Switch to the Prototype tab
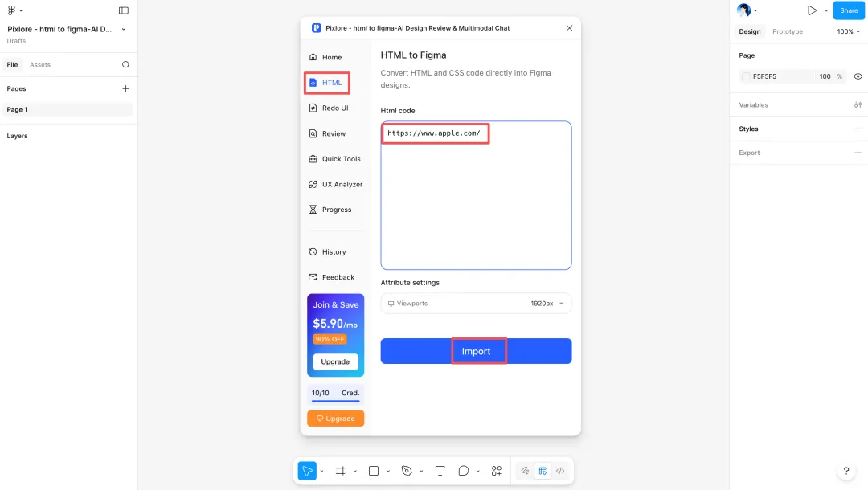Image resolution: width=868 pixels, height=490 pixels. [787, 31]
